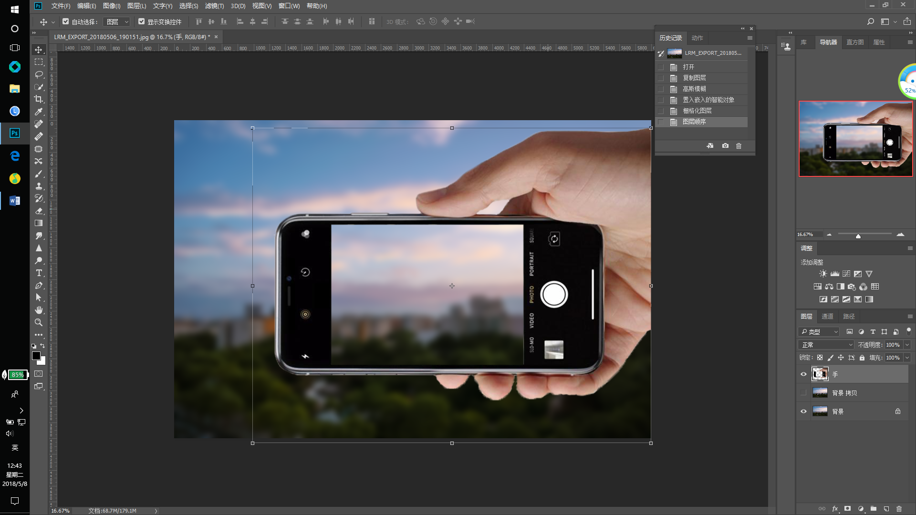This screenshot has width=916, height=515.
Task: Select the Eyedropper tool
Action: [39, 112]
